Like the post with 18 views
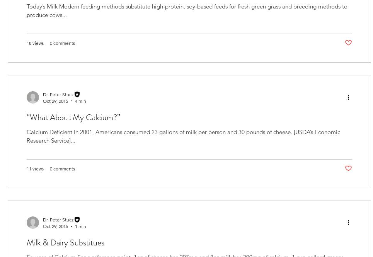373x257 pixels. tap(348, 43)
